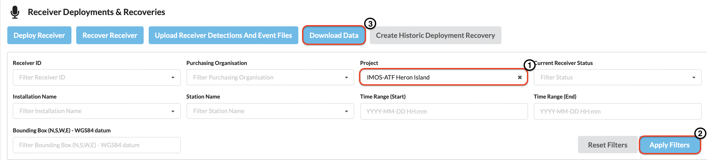Open the Station Name dropdown arrow
This screenshot has width=707, height=160.
point(346,111)
